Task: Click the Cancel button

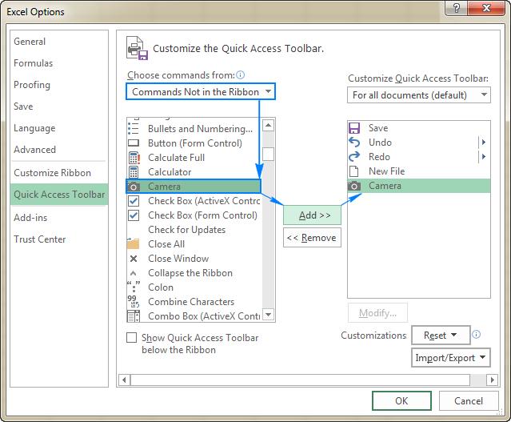Action: (x=469, y=400)
